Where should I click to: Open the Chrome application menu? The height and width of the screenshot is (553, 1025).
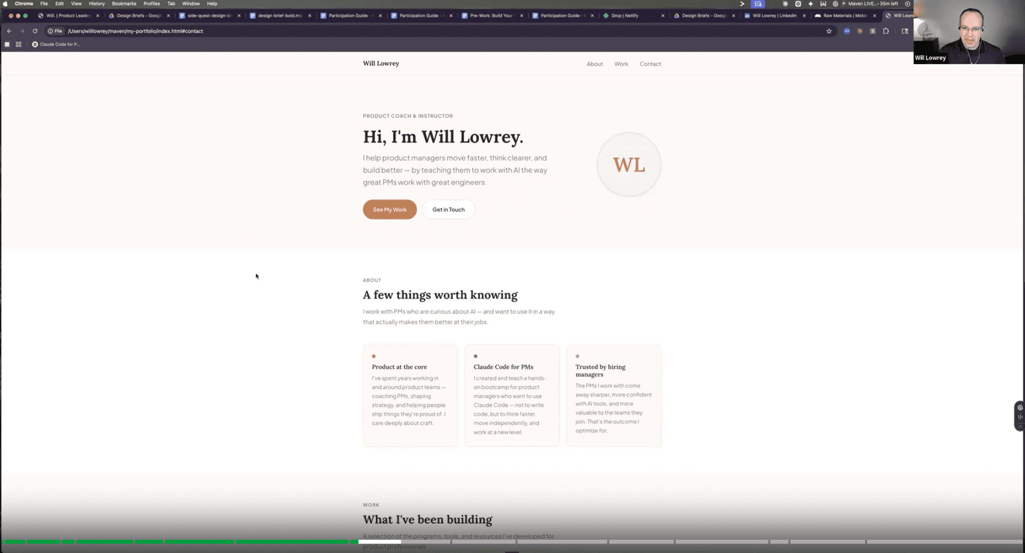pos(23,3)
